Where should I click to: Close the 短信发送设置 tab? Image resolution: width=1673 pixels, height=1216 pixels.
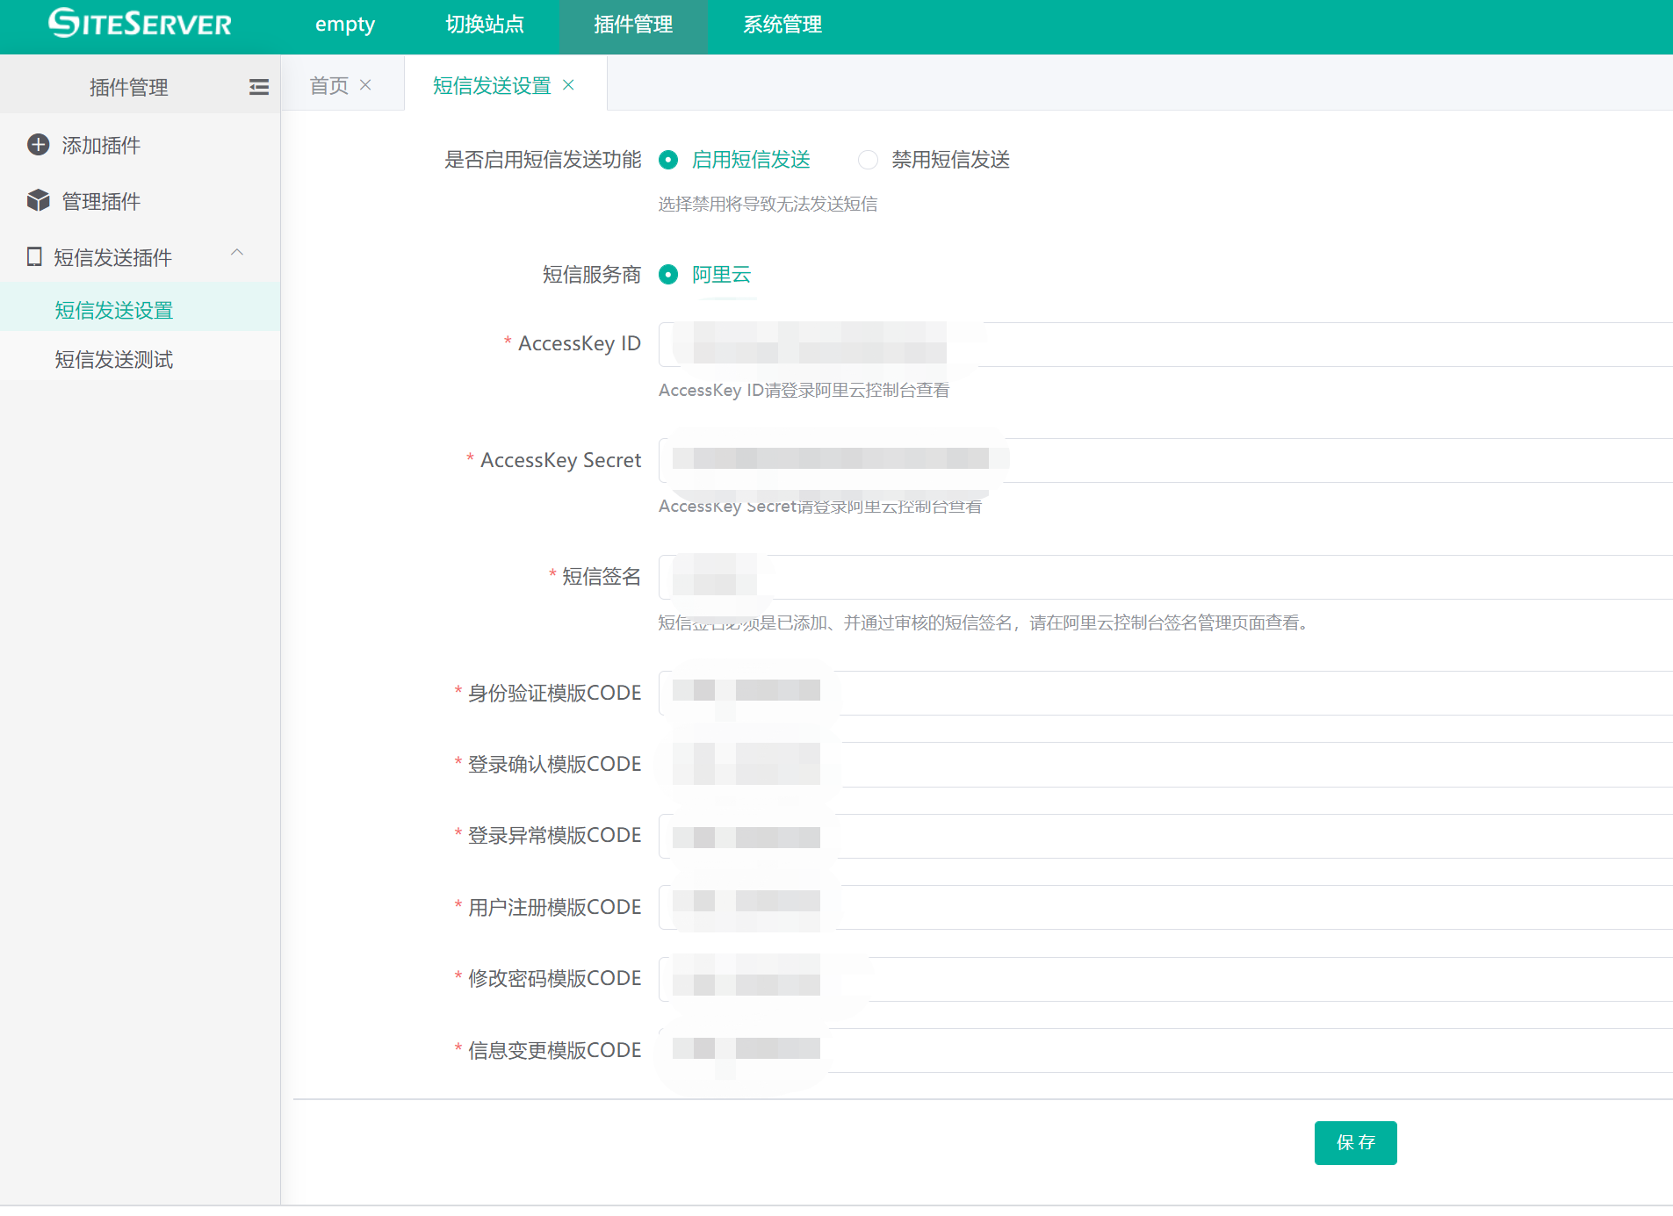click(568, 85)
